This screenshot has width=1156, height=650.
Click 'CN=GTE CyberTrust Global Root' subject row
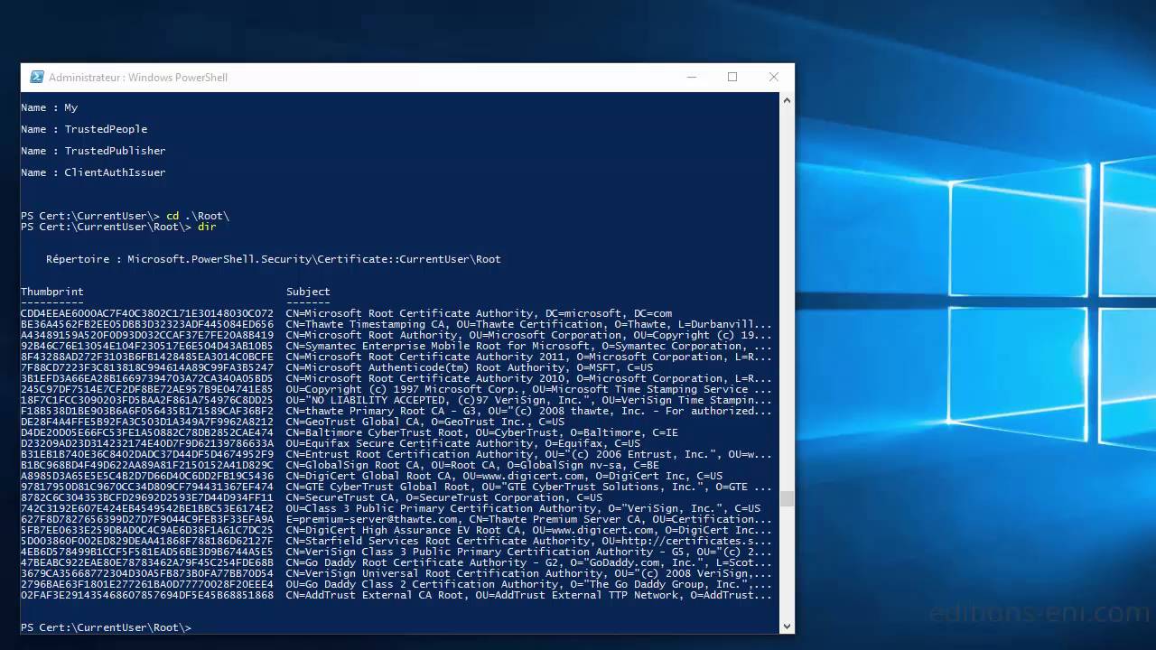529,487
